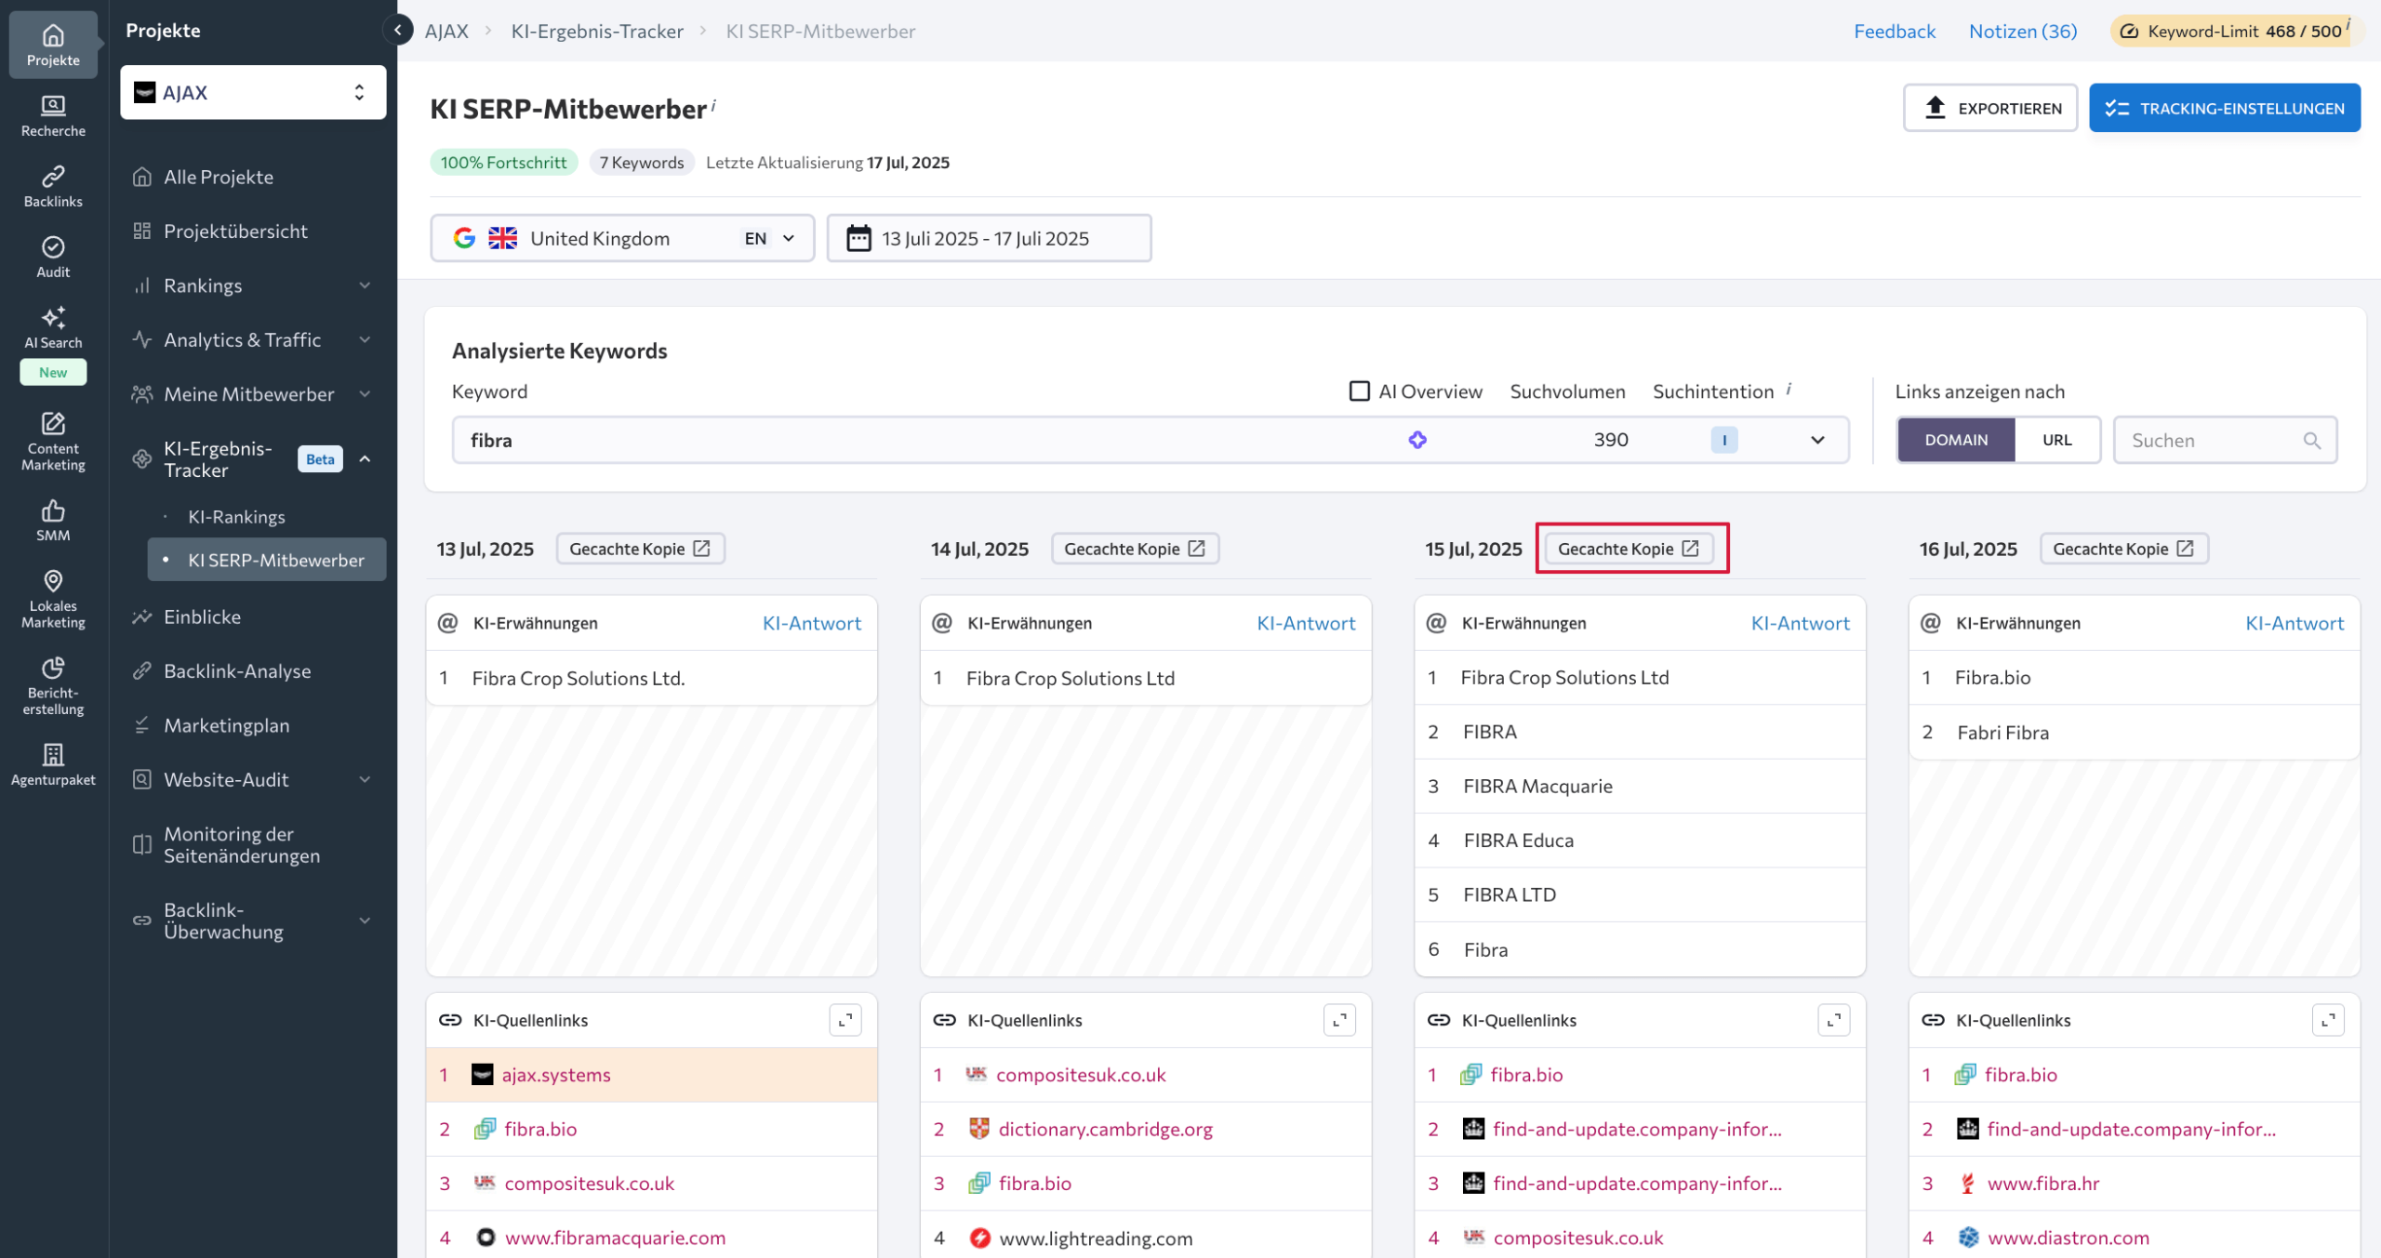Open www.diastron.com source link

coord(2068,1238)
